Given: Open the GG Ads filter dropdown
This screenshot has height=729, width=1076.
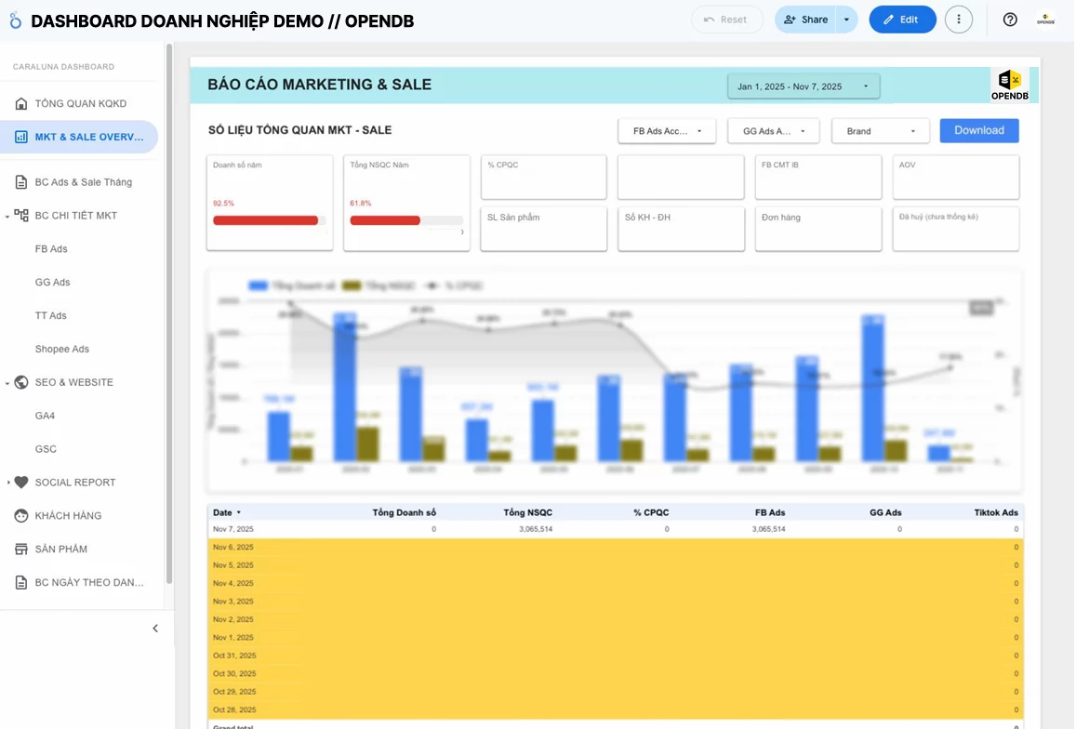Looking at the screenshot, I should pyautogui.click(x=774, y=130).
